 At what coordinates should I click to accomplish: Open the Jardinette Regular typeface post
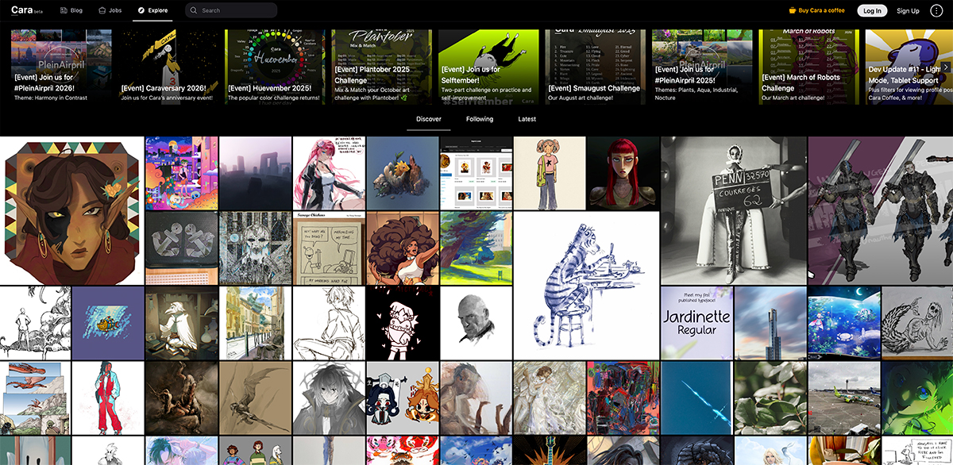[696, 323]
